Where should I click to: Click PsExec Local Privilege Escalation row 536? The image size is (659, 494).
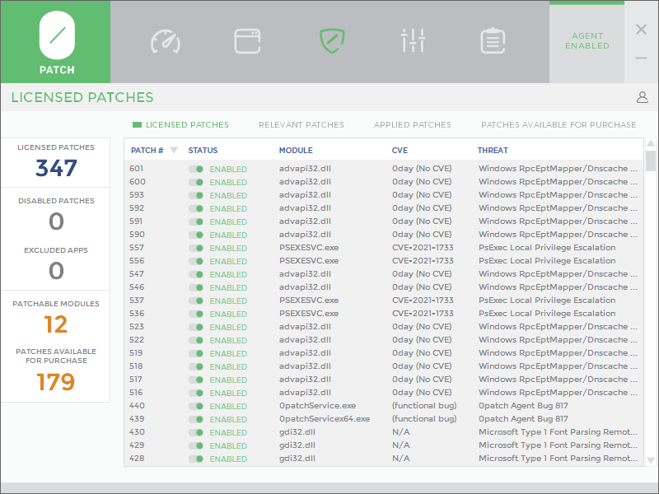[x=547, y=314]
